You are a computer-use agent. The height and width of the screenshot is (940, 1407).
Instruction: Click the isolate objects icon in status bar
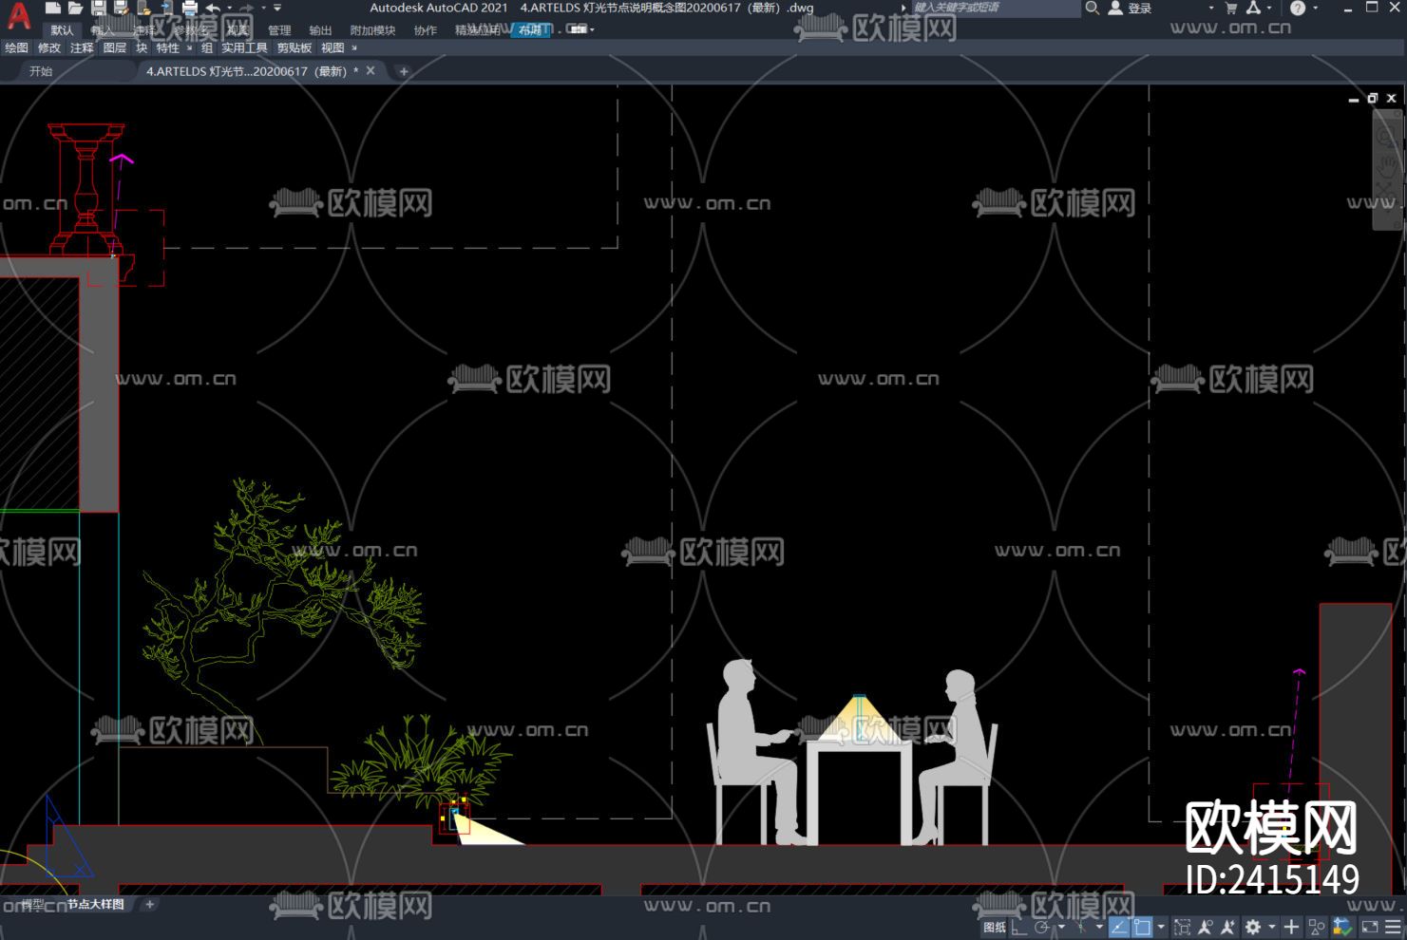coord(1317,927)
